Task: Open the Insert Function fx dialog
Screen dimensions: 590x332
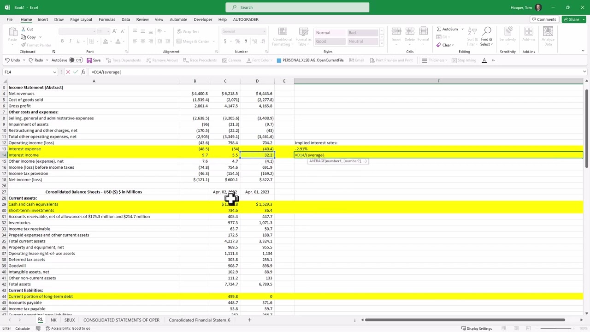Action: click(x=83, y=72)
